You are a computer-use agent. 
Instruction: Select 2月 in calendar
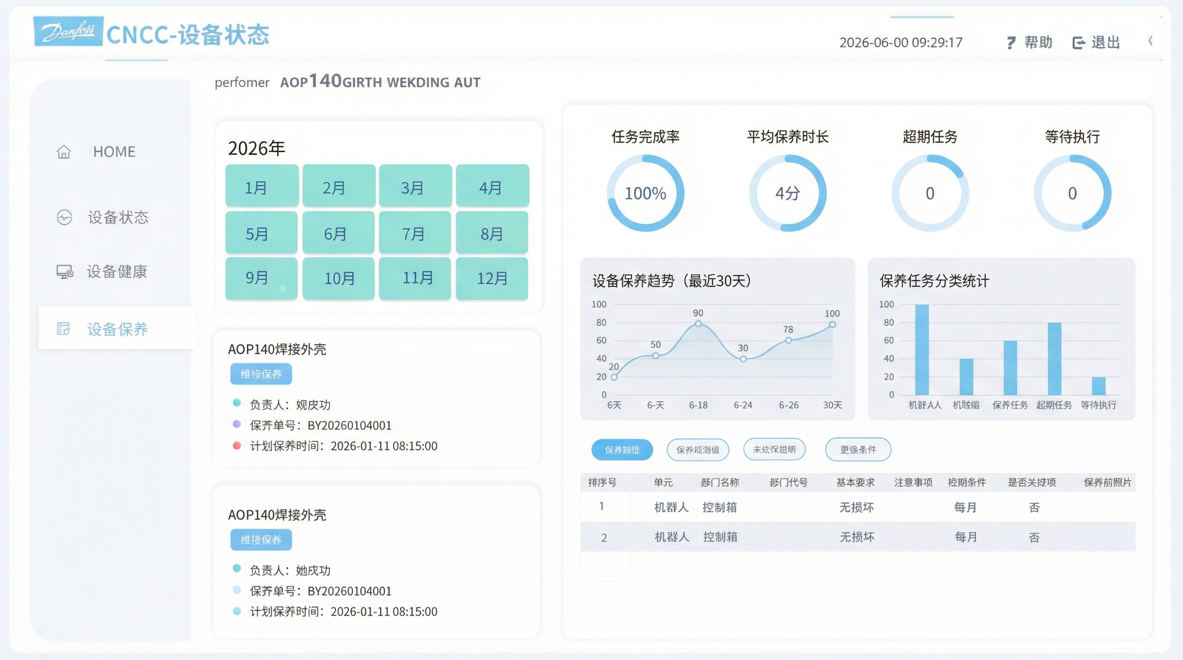tap(339, 186)
